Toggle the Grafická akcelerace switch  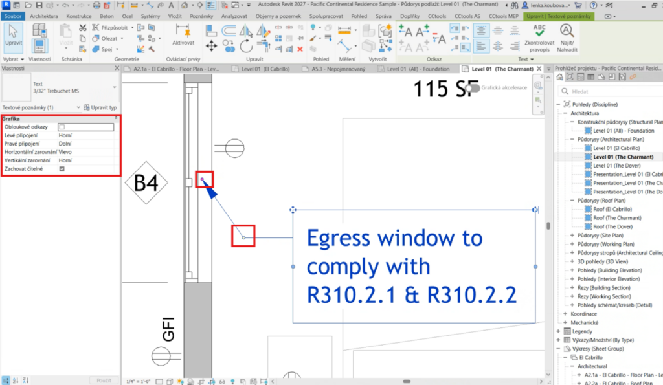tap(475, 88)
